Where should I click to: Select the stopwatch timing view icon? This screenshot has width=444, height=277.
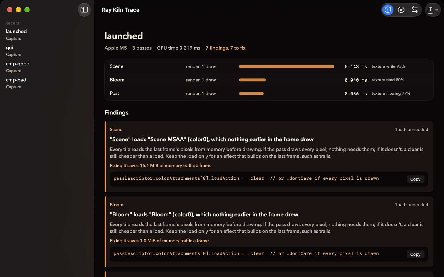click(x=388, y=10)
